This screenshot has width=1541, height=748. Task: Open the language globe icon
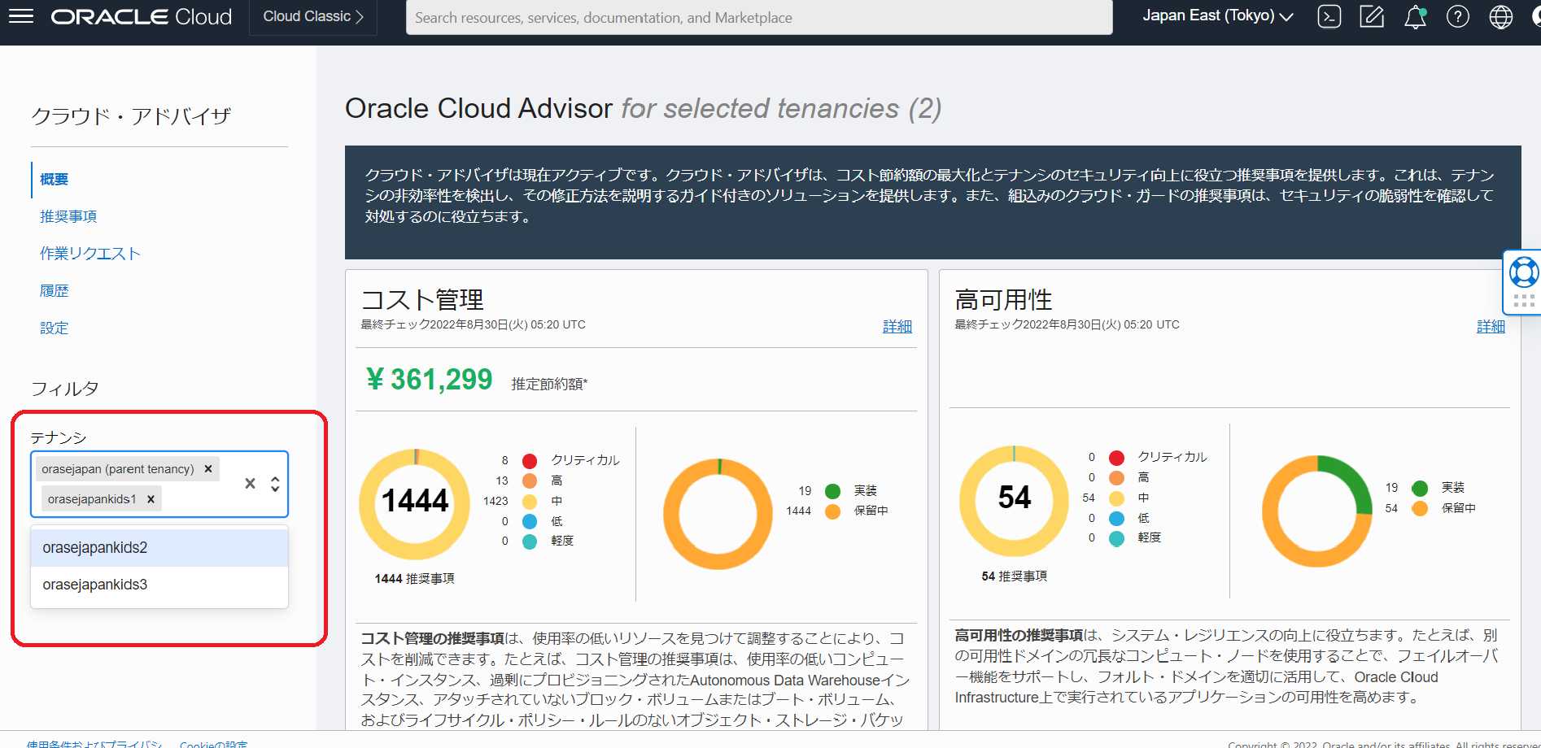point(1500,17)
